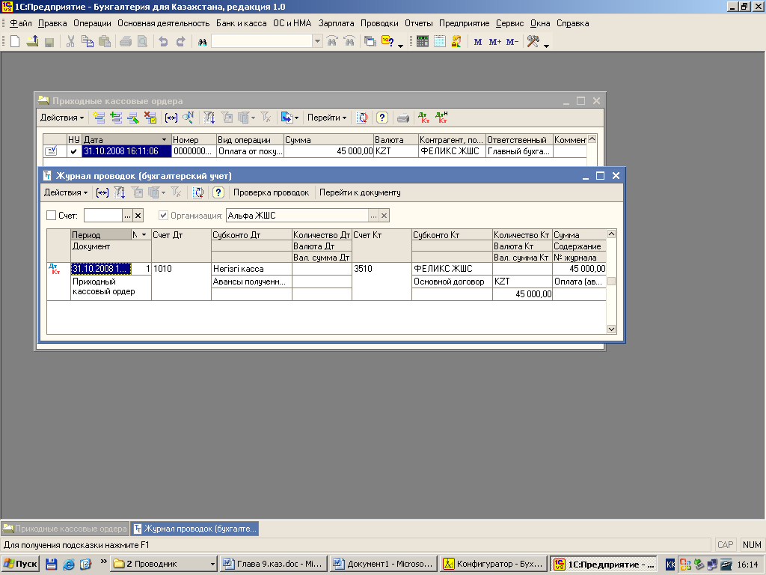Open the calendar icon in main toolbar
Screen dimensions: 766x575
click(440, 42)
